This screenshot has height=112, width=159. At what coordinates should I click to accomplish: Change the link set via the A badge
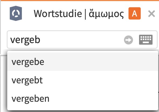pos(134,13)
